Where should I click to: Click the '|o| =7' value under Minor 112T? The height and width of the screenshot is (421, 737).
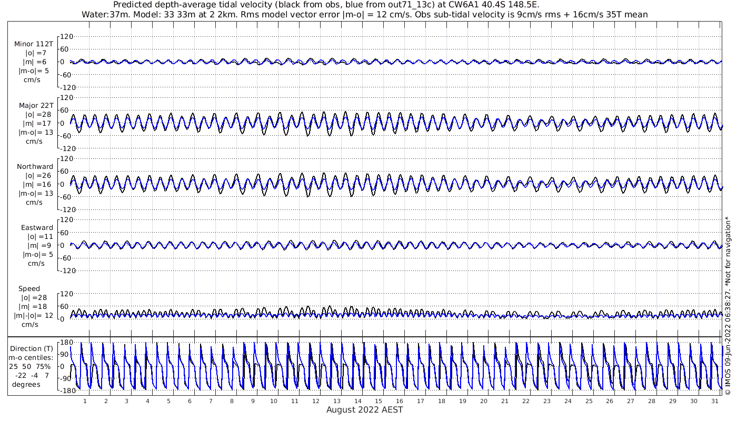[x=36, y=53]
